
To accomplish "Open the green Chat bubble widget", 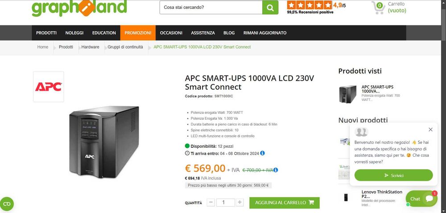I will [421, 199].
